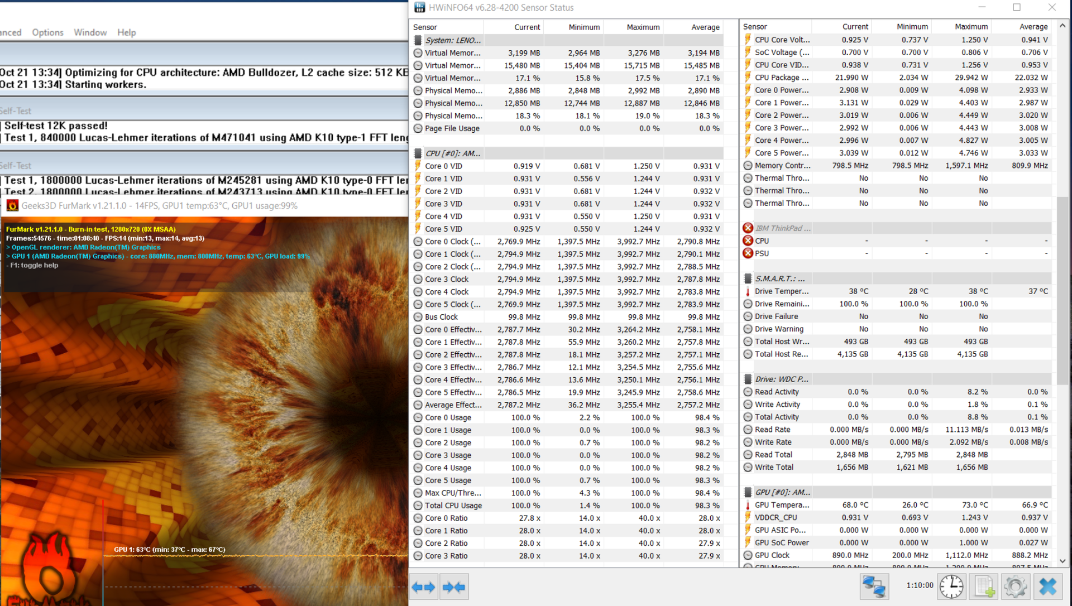Select the Memory Contr... sensor row
Screen dimensions: 1072x606
click(x=897, y=166)
